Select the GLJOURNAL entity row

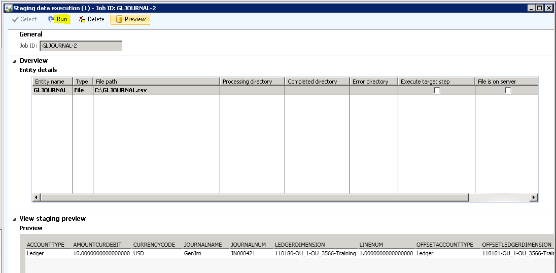[50, 90]
